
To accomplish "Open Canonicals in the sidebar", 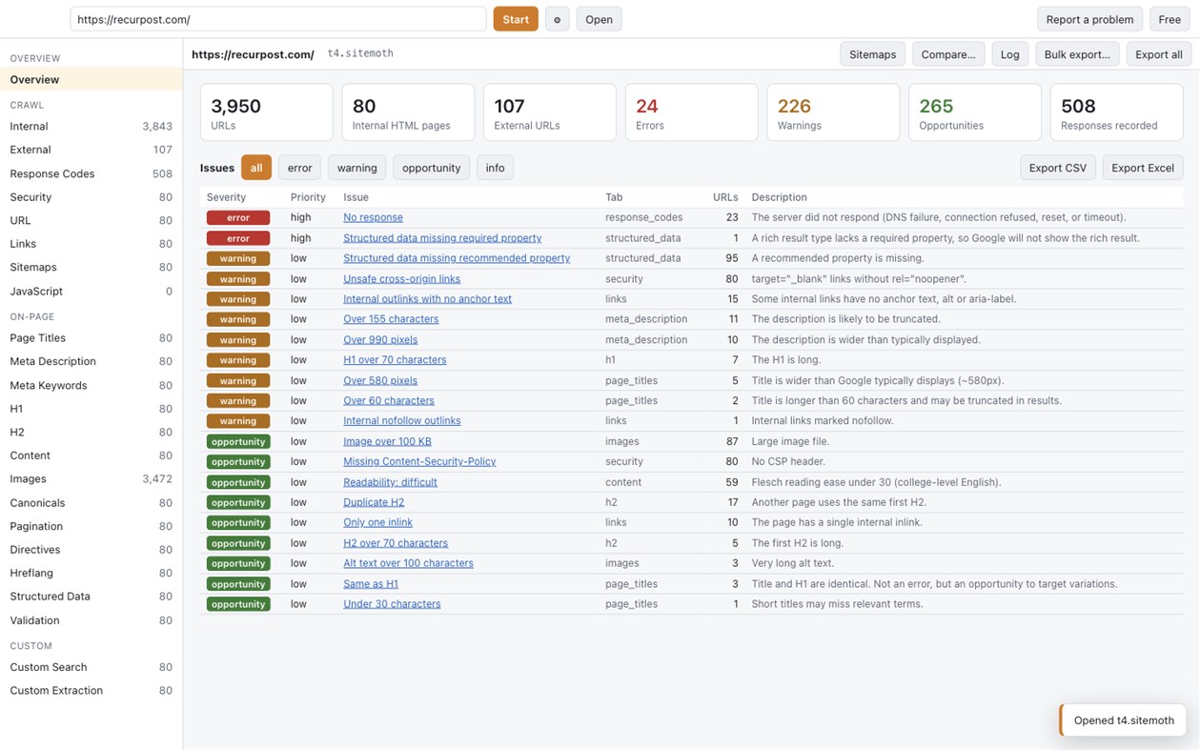I will point(91,503).
